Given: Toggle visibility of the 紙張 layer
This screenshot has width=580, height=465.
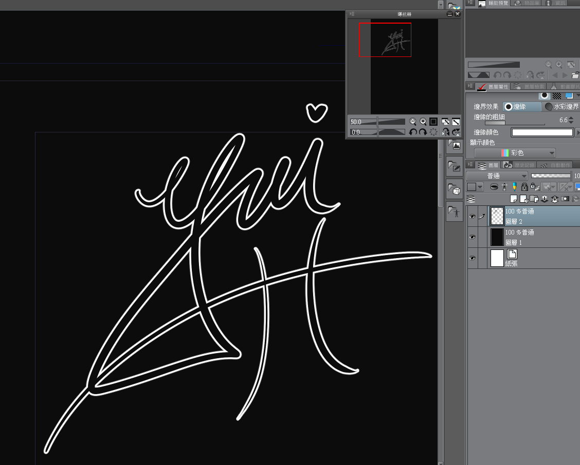Looking at the screenshot, I should pos(472,258).
